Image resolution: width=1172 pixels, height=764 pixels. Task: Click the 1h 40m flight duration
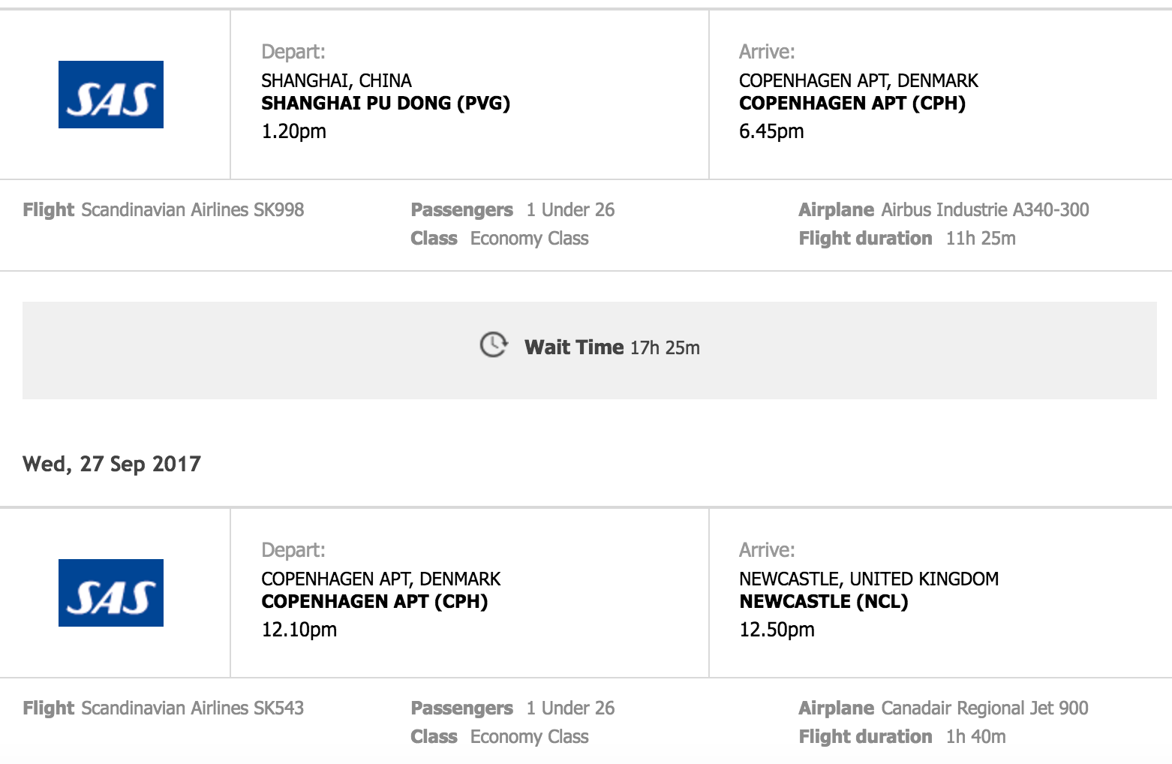point(975,737)
